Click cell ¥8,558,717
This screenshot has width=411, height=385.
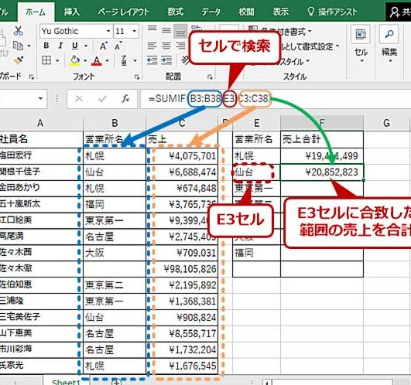[x=182, y=334]
